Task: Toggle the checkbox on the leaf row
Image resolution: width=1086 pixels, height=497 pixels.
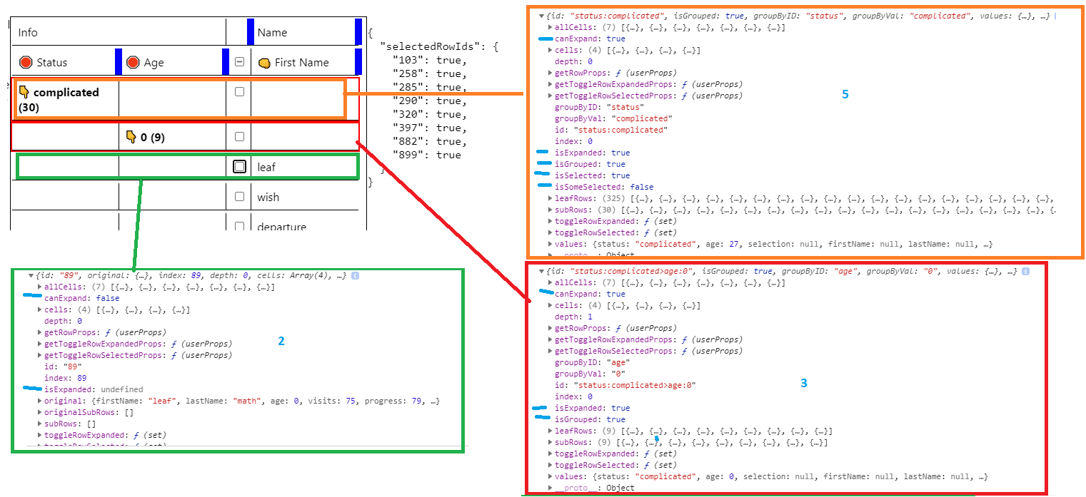Action: 238,167
